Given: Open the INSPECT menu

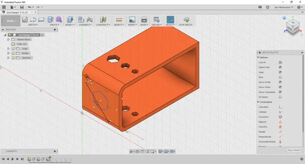Looking at the screenshot, I should 119,25.
